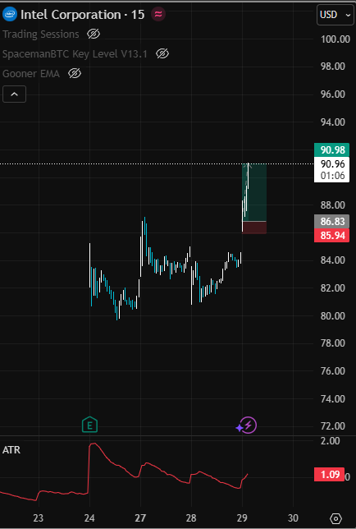Image resolution: width=356 pixels, height=529 pixels.
Task: Click the red 85.94 stop-loss price label
Action: 331,235
